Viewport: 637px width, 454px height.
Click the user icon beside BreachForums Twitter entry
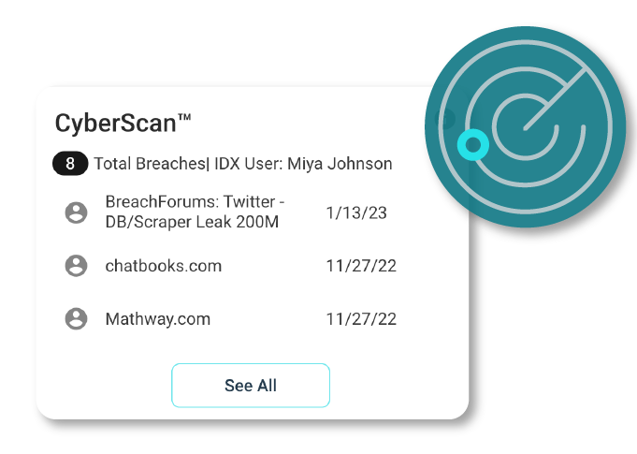(76, 212)
